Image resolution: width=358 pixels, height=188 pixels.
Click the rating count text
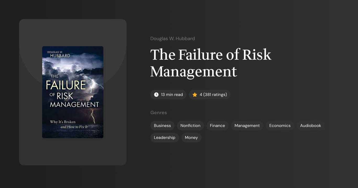213,94
